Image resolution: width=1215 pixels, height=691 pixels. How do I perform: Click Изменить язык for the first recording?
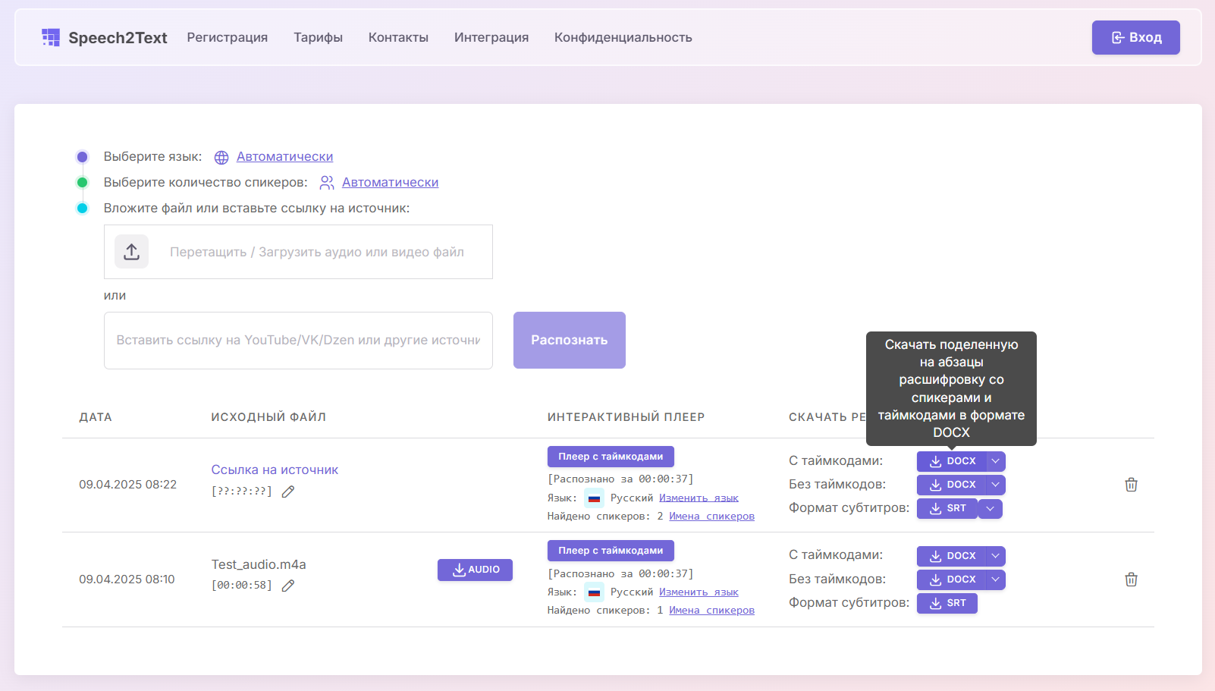pos(699,497)
